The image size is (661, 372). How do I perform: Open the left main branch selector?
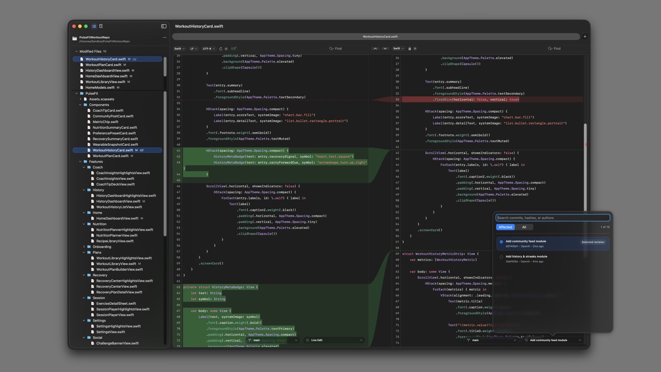point(272,340)
